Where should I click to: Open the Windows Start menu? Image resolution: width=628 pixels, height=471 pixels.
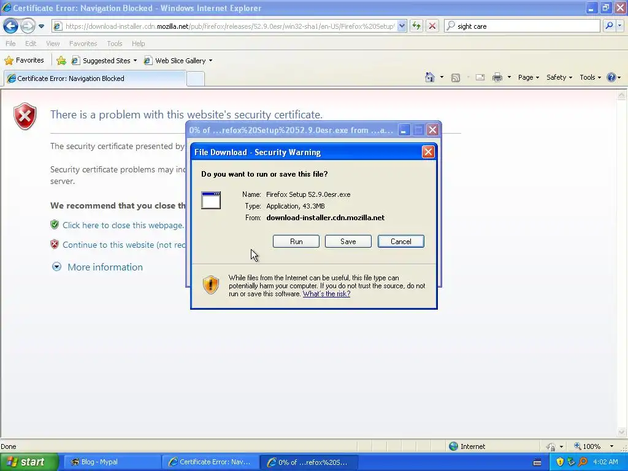tap(28, 462)
